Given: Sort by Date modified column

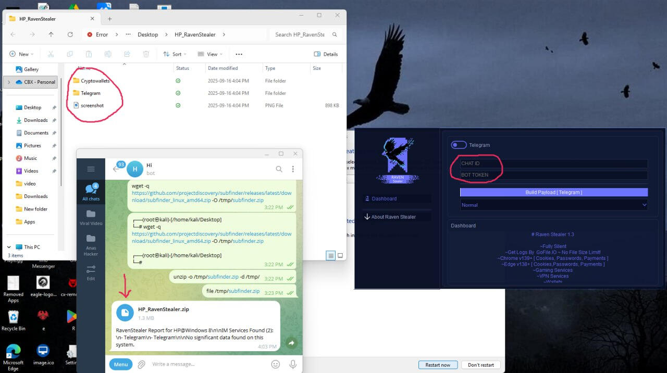Looking at the screenshot, I should pos(223,68).
